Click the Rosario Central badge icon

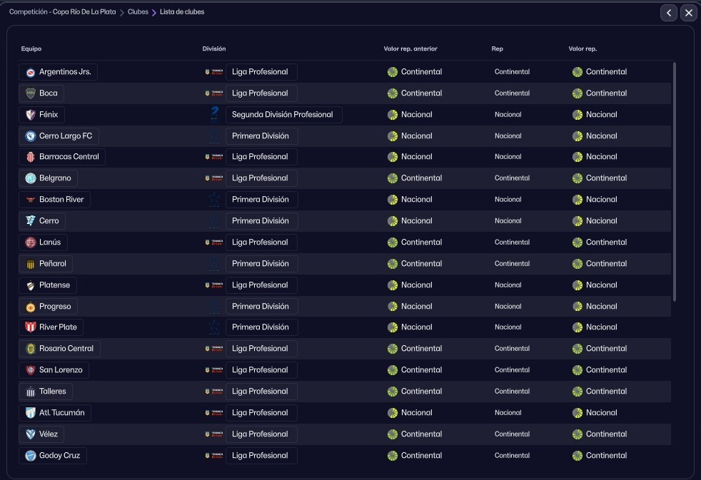(31, 349)
